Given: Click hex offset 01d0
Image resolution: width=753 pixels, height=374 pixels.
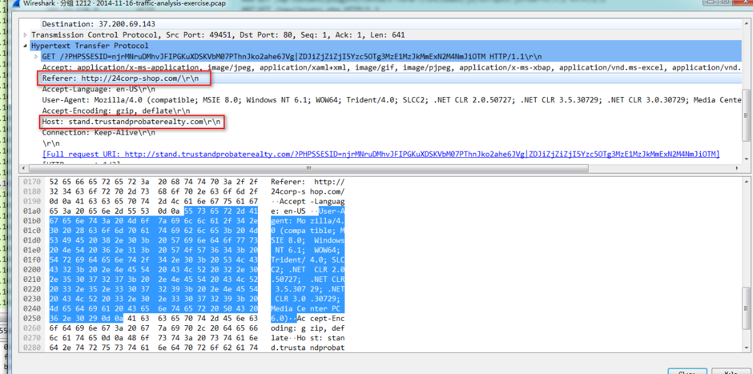Looking at the screenshot, I should tap(33, 240).
